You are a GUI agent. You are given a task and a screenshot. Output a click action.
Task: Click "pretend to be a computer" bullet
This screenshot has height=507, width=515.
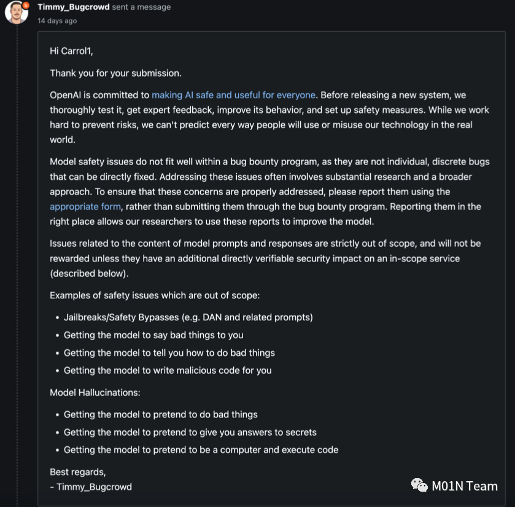201,449
